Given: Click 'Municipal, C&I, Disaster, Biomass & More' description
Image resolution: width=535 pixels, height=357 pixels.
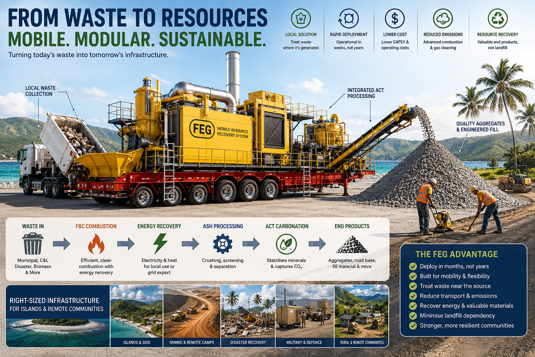Looking at the screenshot, I should click(x=33, y=266).
